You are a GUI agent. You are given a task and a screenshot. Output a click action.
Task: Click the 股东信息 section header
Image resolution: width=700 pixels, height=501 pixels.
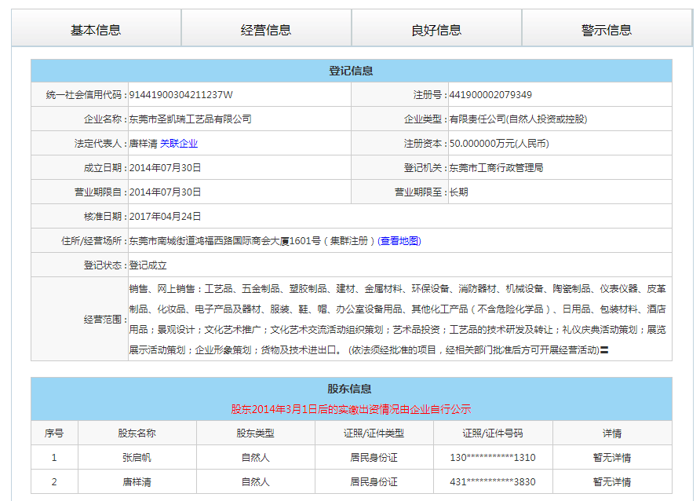[x=351, y=389]
